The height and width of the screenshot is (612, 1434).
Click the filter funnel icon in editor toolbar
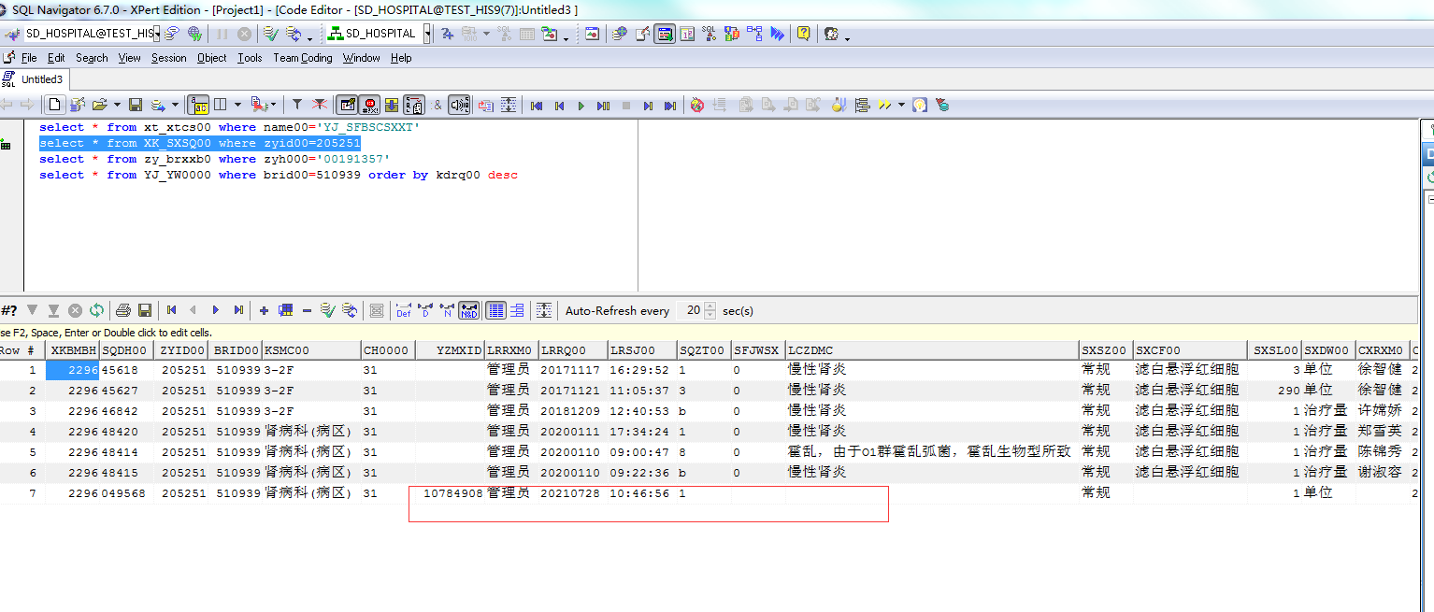[x=296, y=105]
